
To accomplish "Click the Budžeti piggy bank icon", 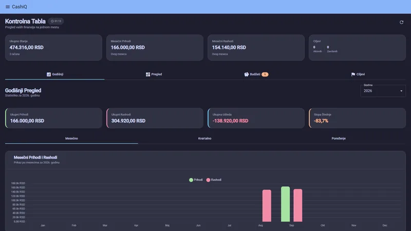I will click(x=247, y=74).
